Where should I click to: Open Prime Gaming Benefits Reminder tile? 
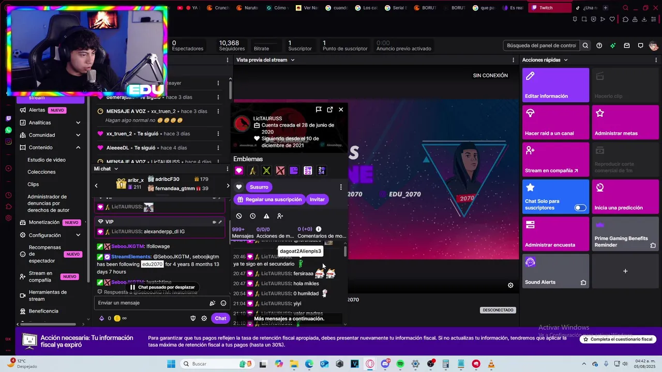pos(625,234)
